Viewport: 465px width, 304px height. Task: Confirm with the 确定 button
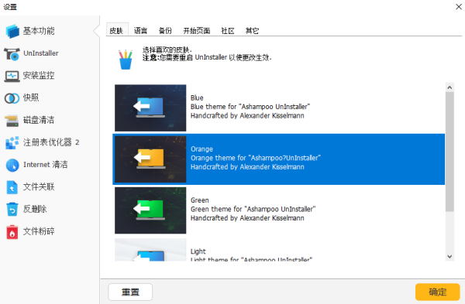point(438,292)
